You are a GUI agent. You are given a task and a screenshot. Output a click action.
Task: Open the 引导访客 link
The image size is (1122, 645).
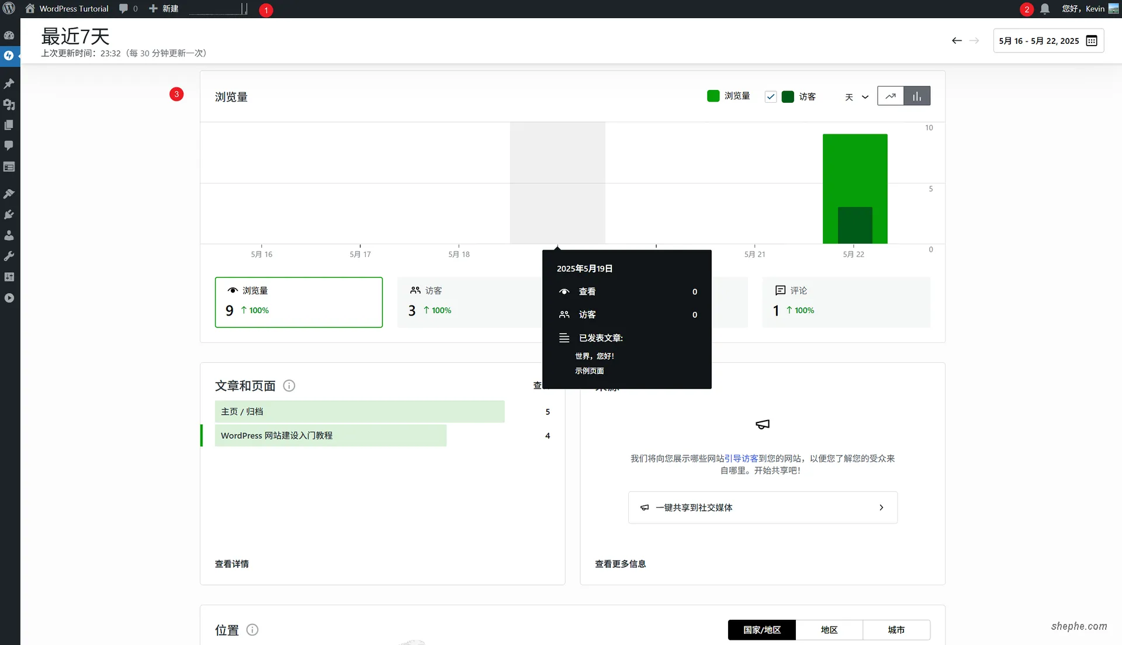click(741, 459)
